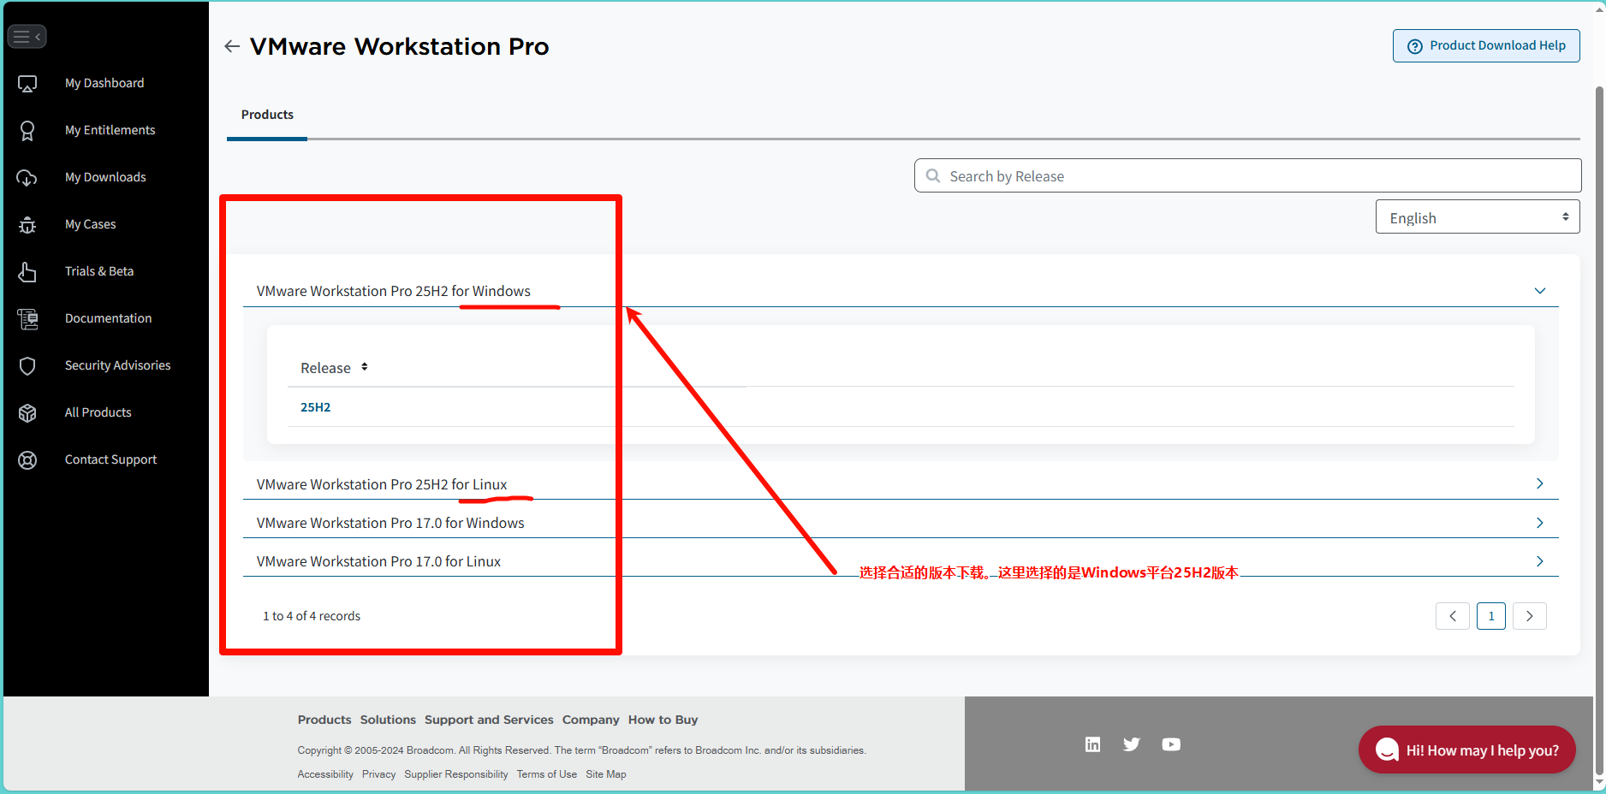Open Broadcom YouTube channel icon

(1171, 744)
